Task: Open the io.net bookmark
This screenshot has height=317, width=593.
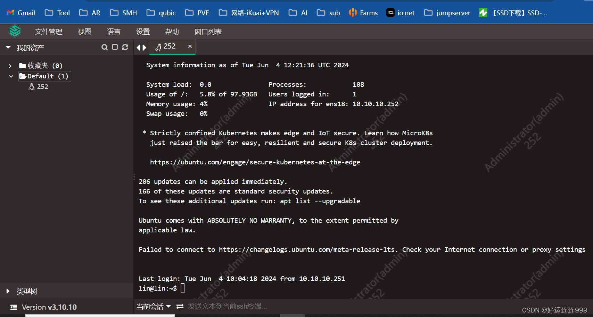Action: pos(401,13)
